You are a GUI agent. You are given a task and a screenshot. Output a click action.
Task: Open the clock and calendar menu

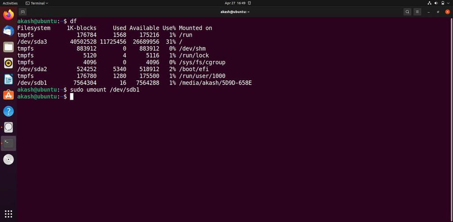click(235, 3)
